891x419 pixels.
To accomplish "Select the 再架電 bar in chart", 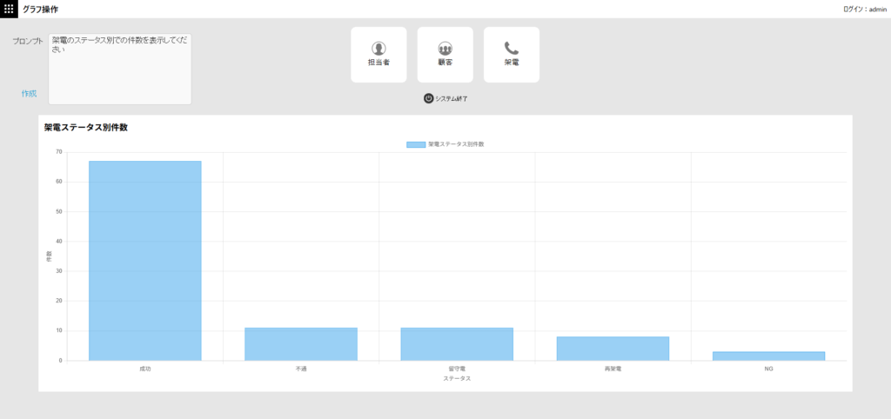I will click(x=613, y=349).
